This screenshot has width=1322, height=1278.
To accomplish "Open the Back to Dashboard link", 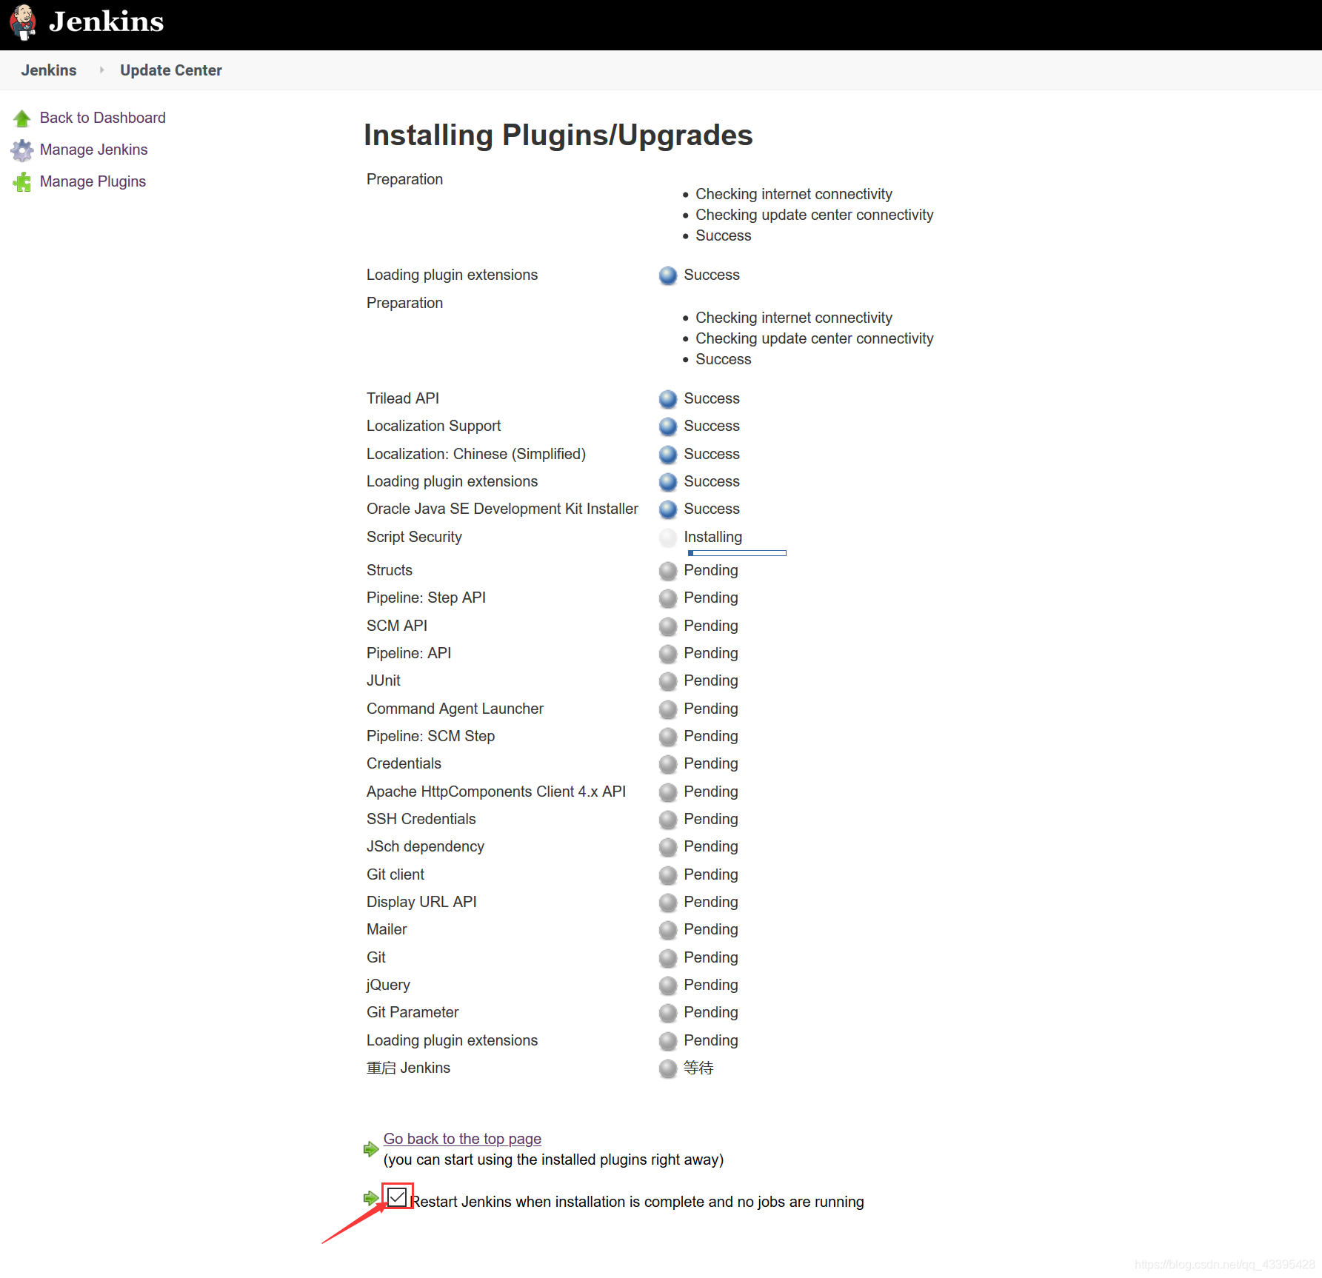I will tap(103, 118).
